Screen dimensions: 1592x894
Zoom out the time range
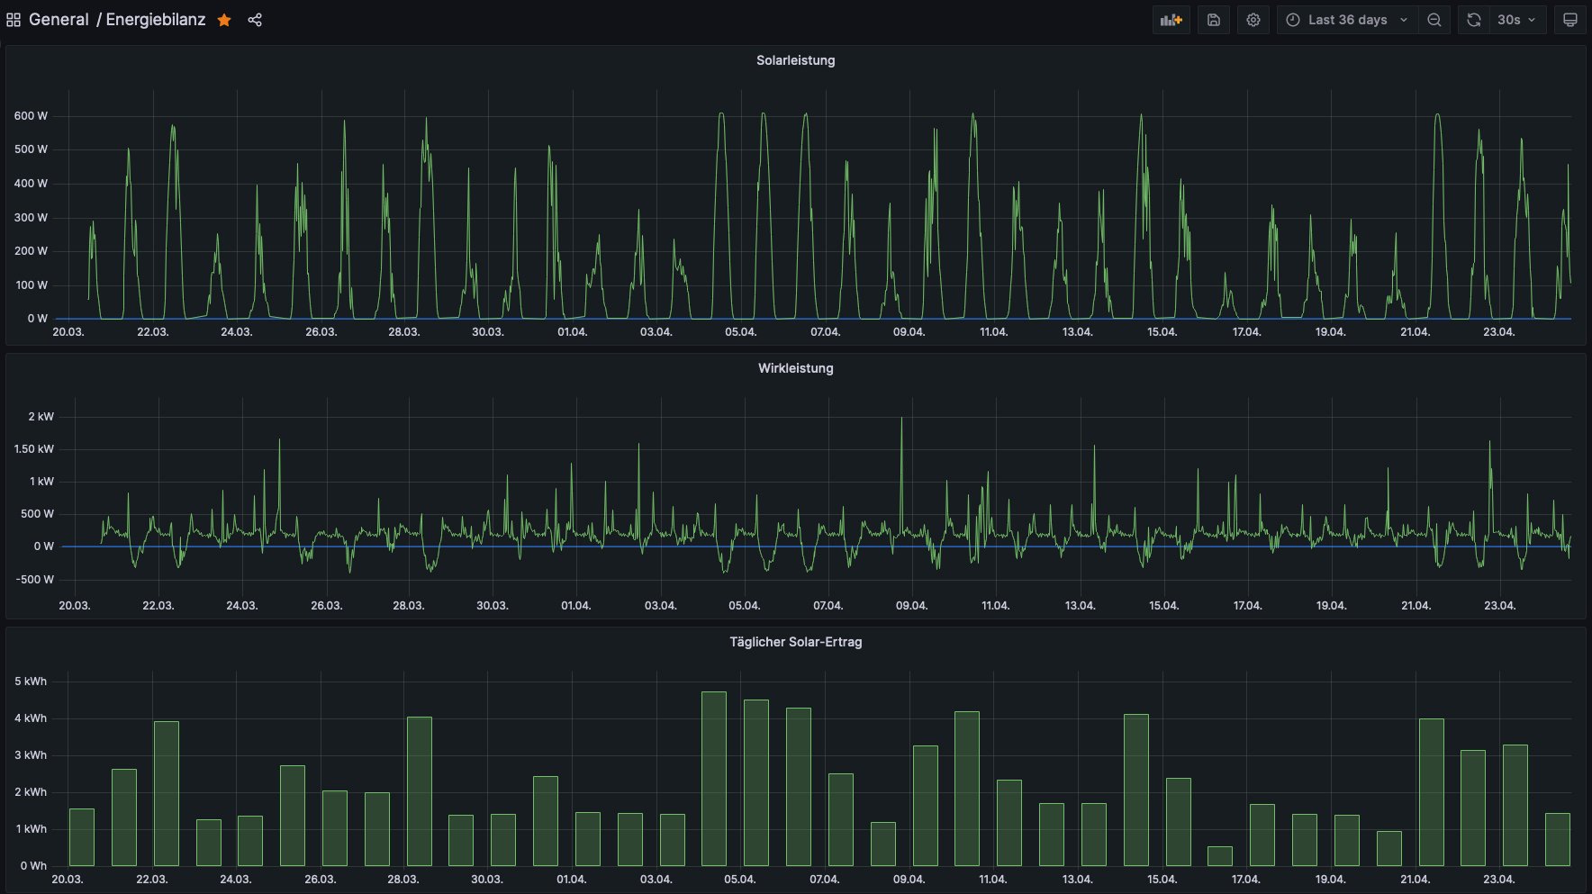1434,20
